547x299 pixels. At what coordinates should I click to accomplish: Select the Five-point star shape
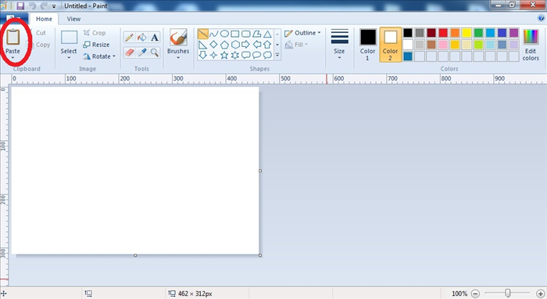(x=225, y=56)
